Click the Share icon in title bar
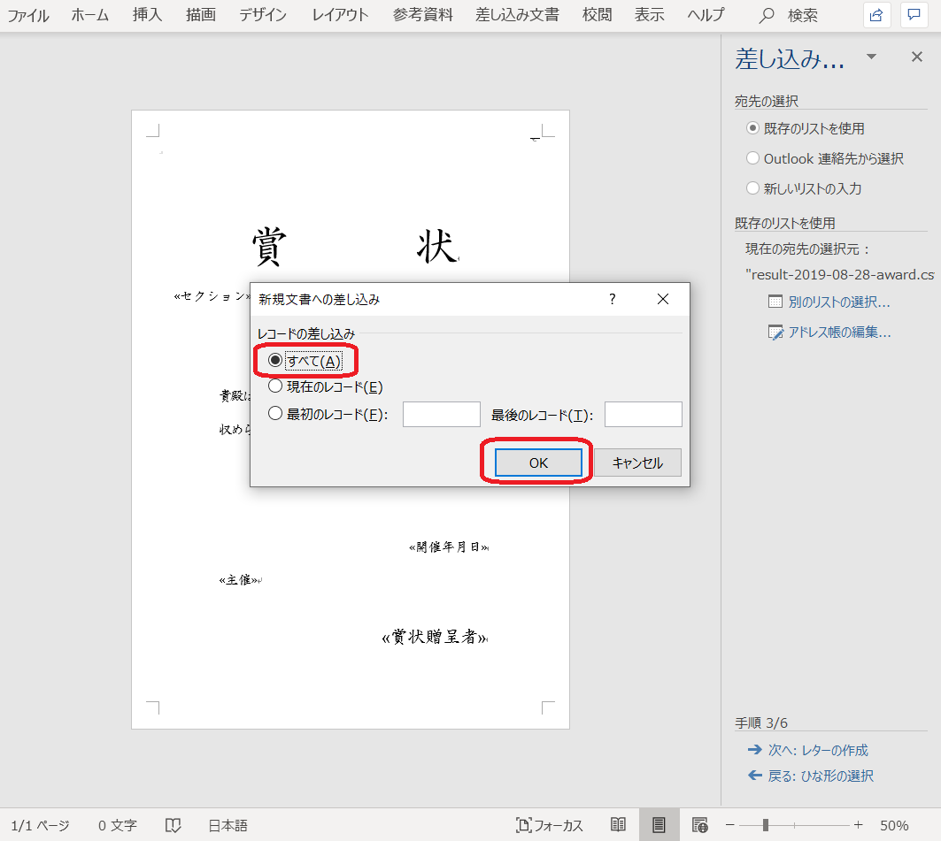Viewport: 941px width, 841px height. click(876, 15)
